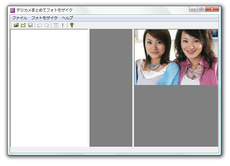Maximize the デジカメまとめてフォトモザイク window
This screenshot has height=166, width=230.
coord(201,9)
